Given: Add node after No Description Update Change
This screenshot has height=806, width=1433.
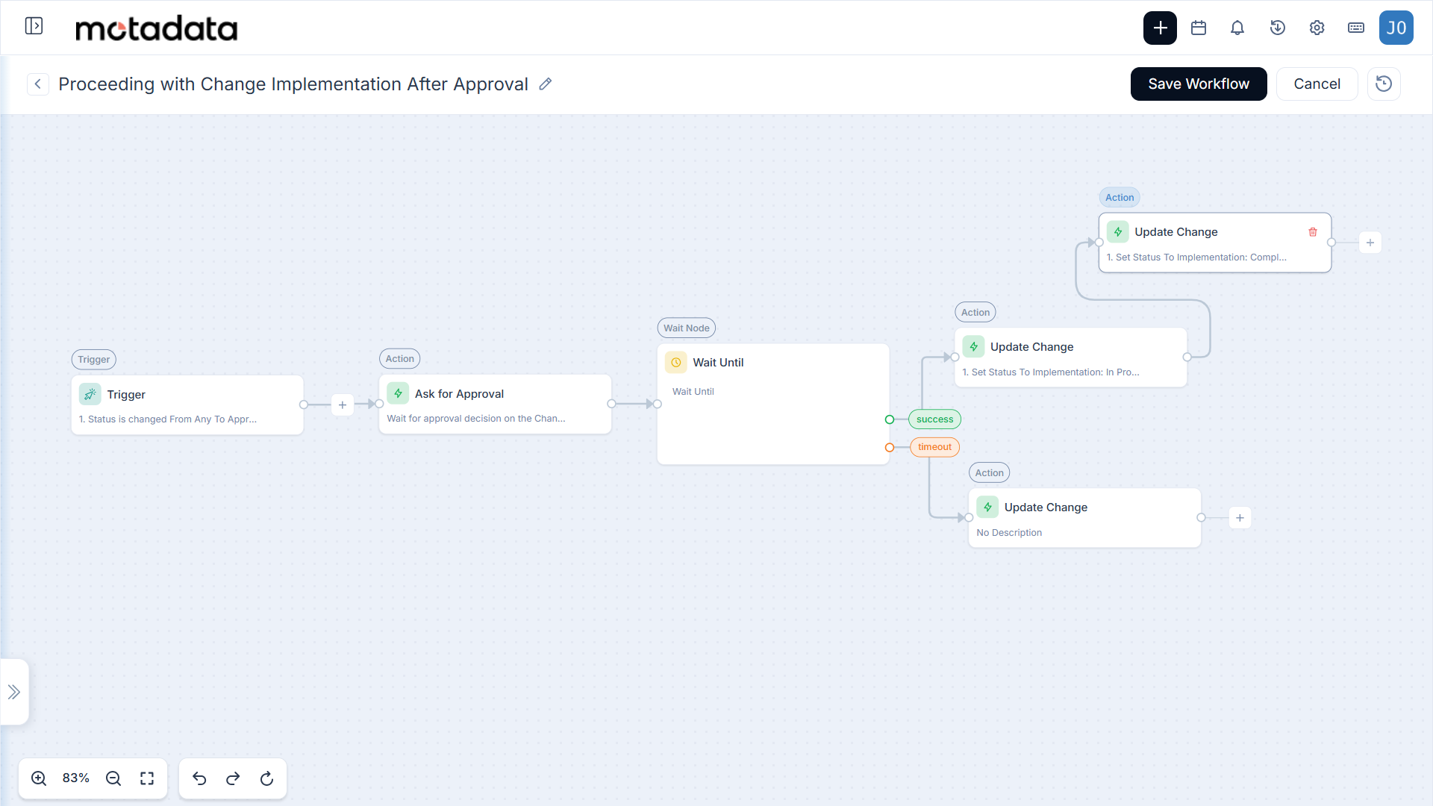Looking at the screenshot, I should point(1240,518).
